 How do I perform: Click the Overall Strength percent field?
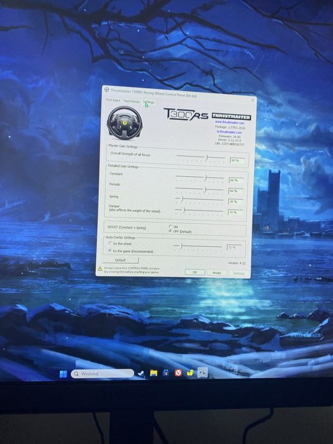237,160
